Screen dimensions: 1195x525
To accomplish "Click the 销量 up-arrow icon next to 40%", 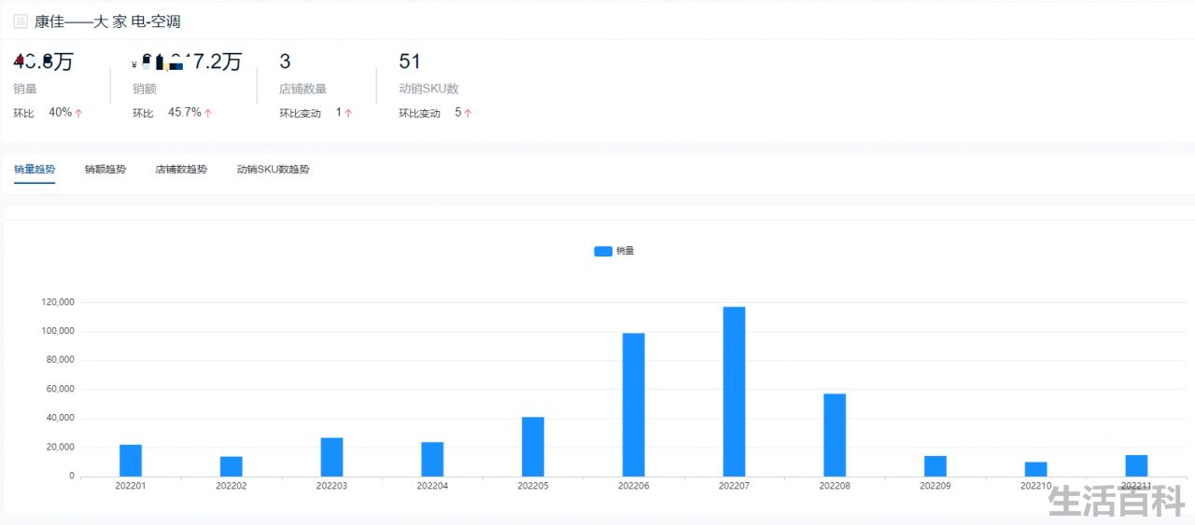I will [x=78, y=113].
